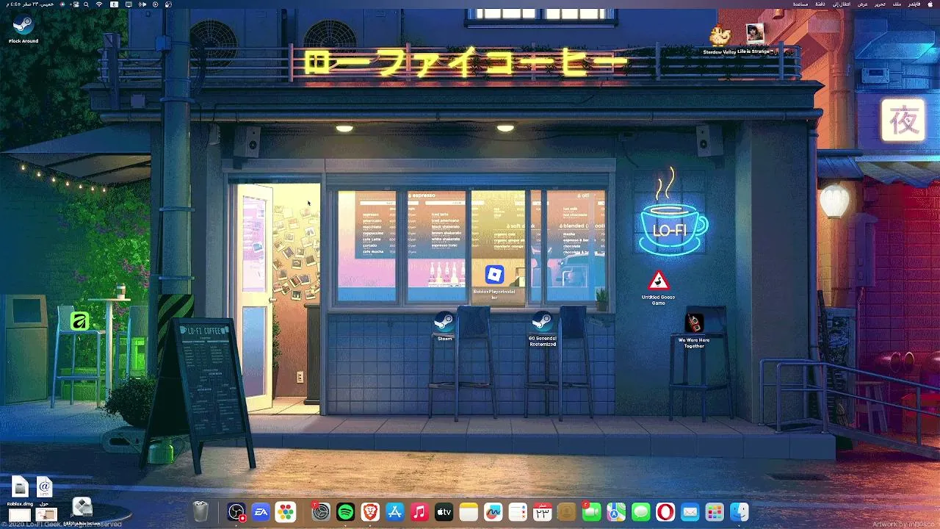Open Mail from the Dock
940x529 pixels.
690,512
